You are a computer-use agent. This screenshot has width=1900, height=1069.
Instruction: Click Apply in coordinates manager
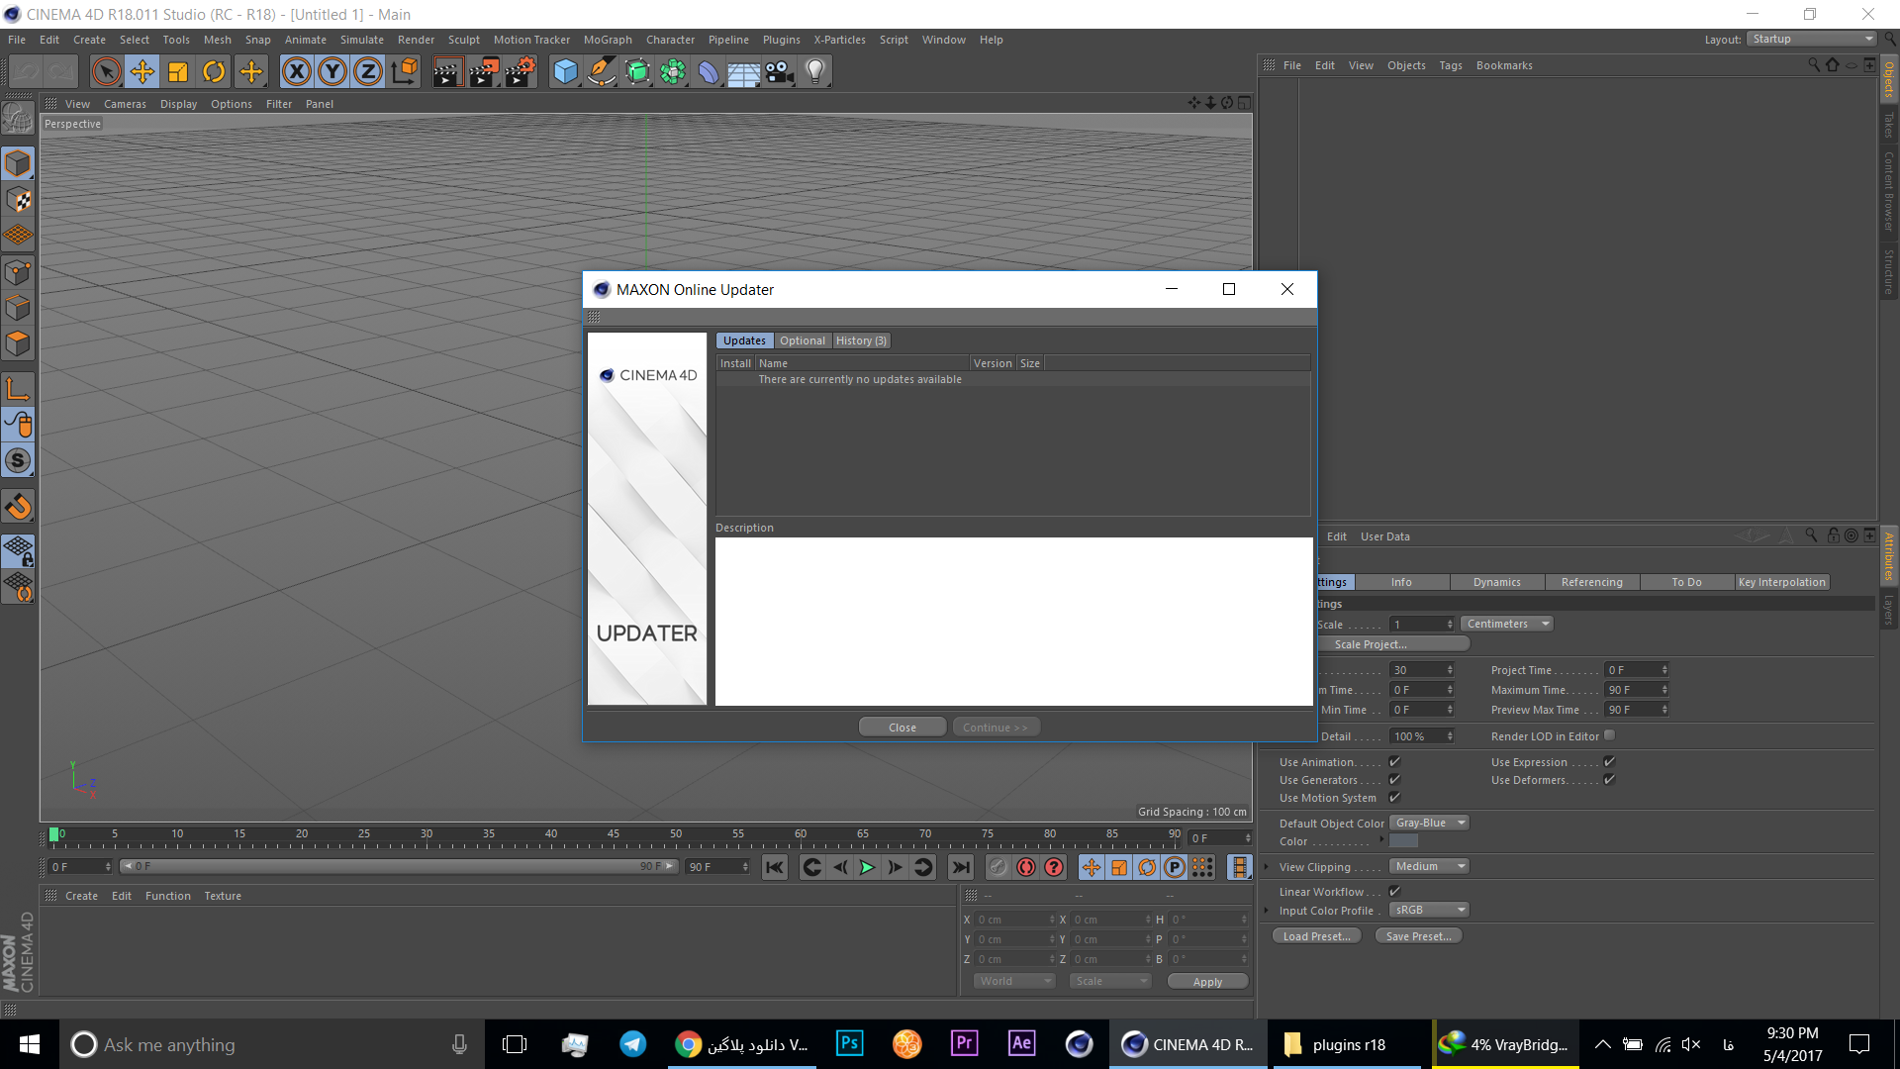coord(1207,982)
